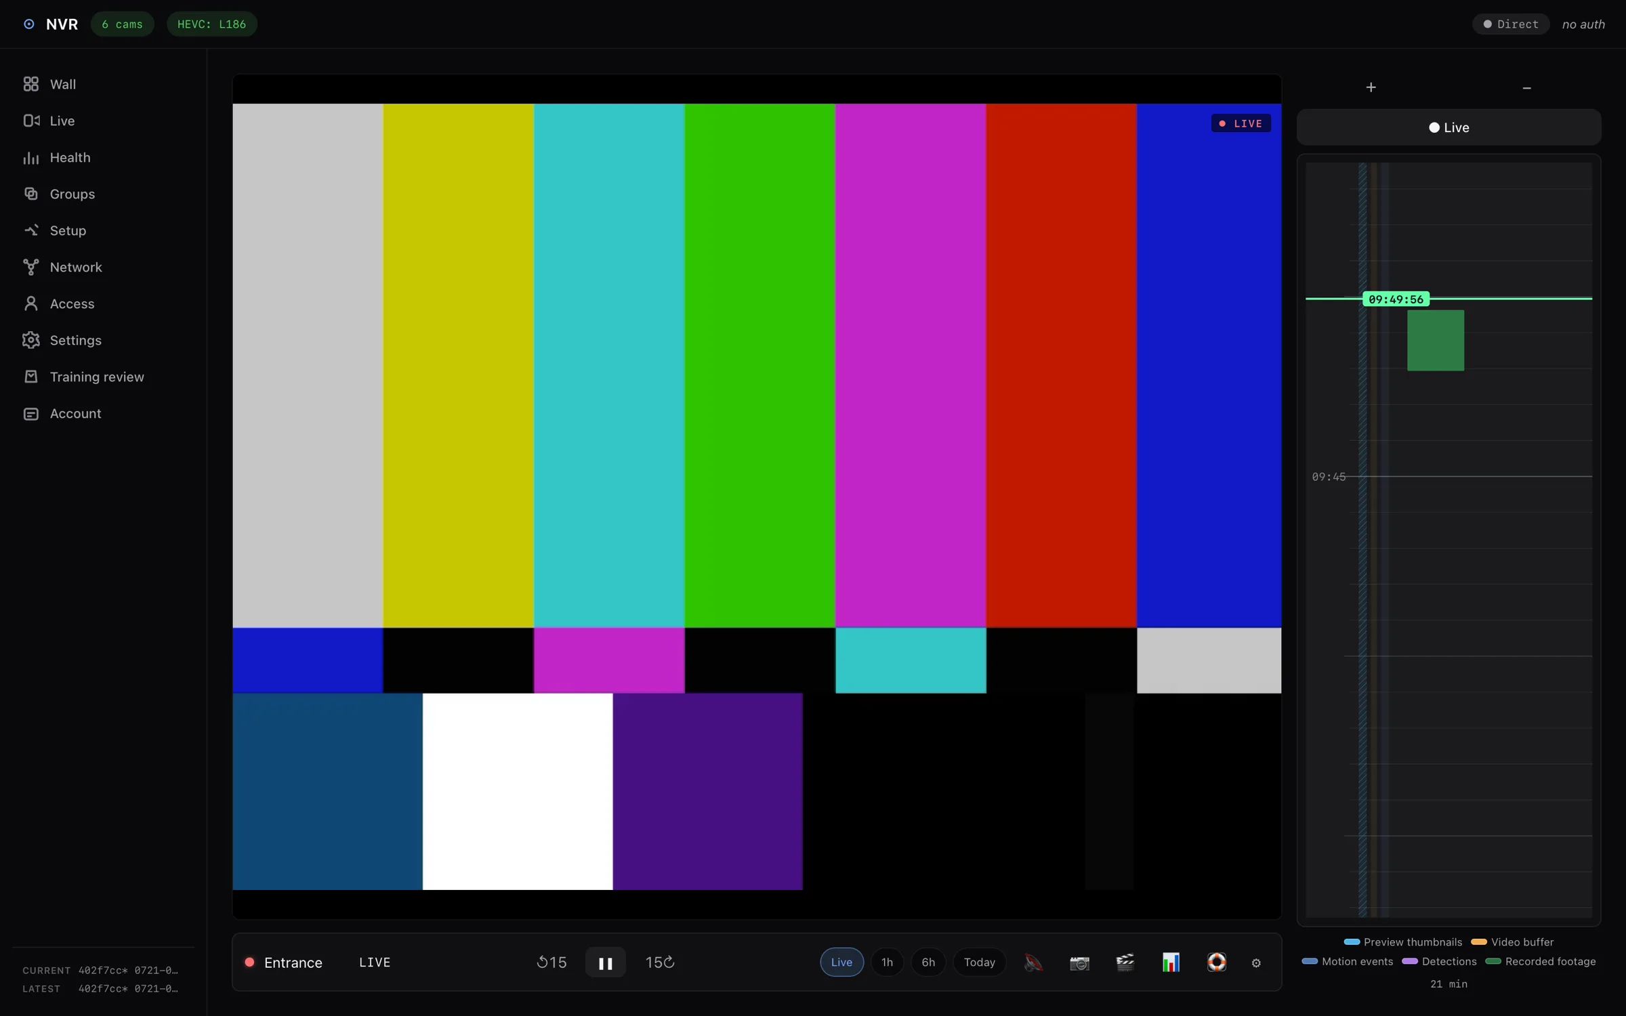Toggle the Recorded footage legend item
This screenshot has height=1016, width=1626.
pyautogui.click(x=1540, y=961)
